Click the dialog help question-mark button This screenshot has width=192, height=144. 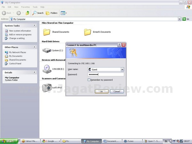(x=119, y=45)
